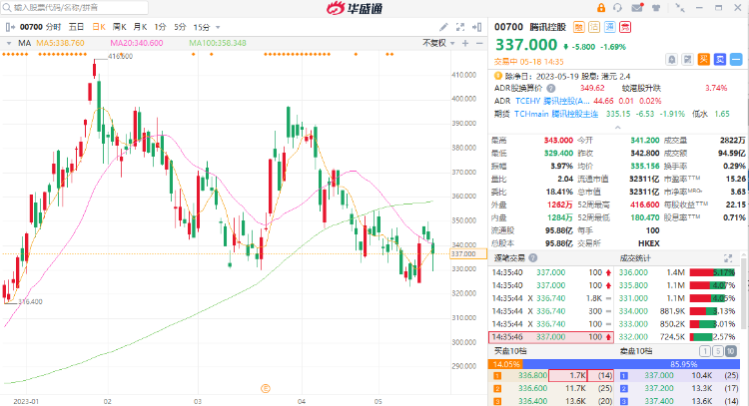Click the orange 融 badge
This screenshot has width=749, height=406.
click(578, 27)
